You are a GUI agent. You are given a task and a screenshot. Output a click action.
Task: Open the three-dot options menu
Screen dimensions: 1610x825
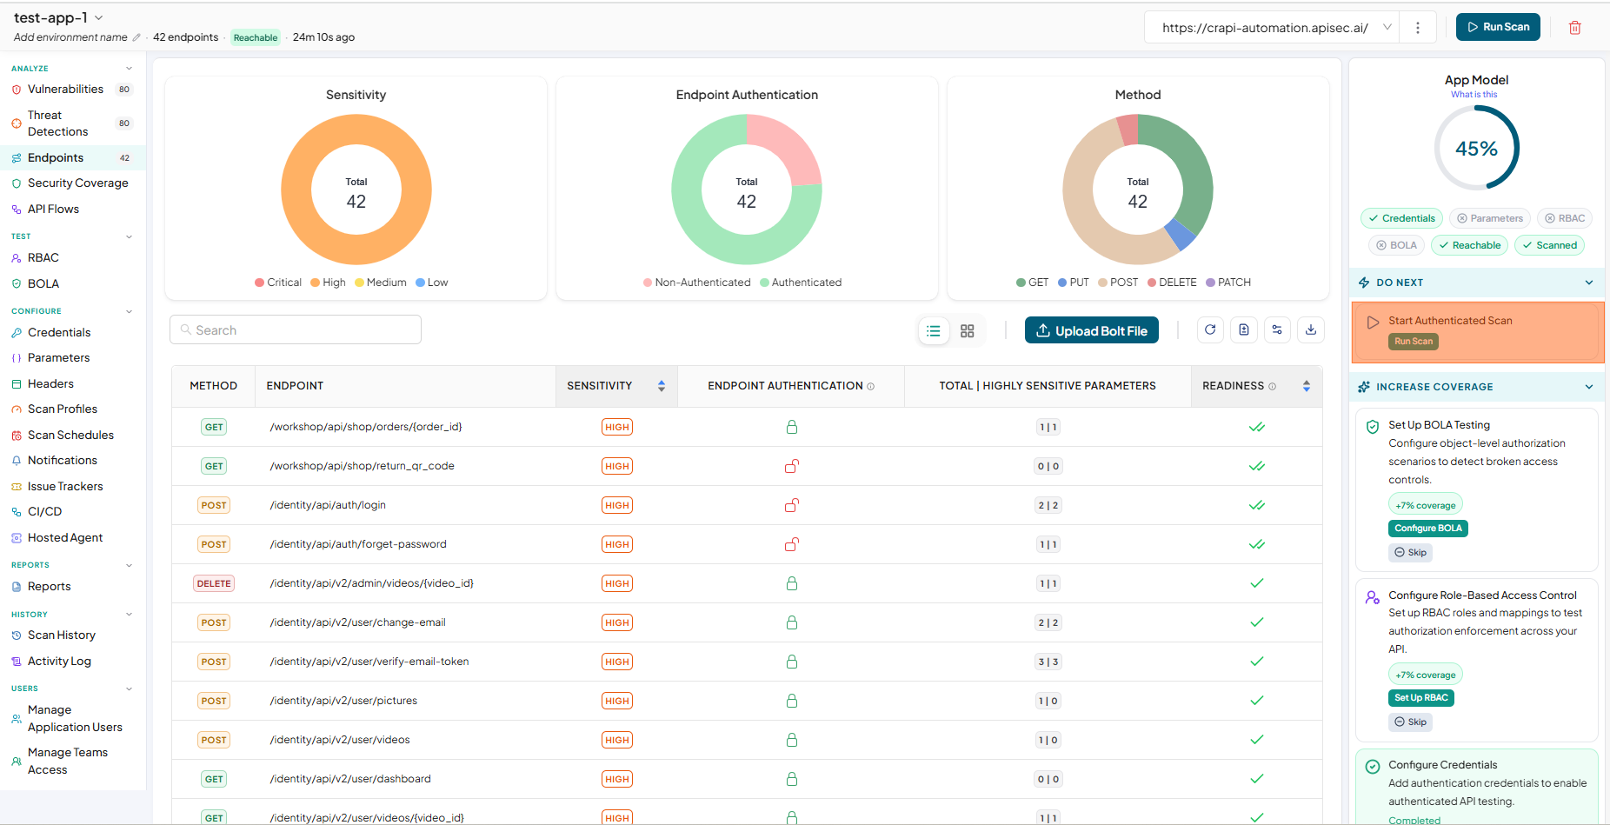pos(1418,28)
